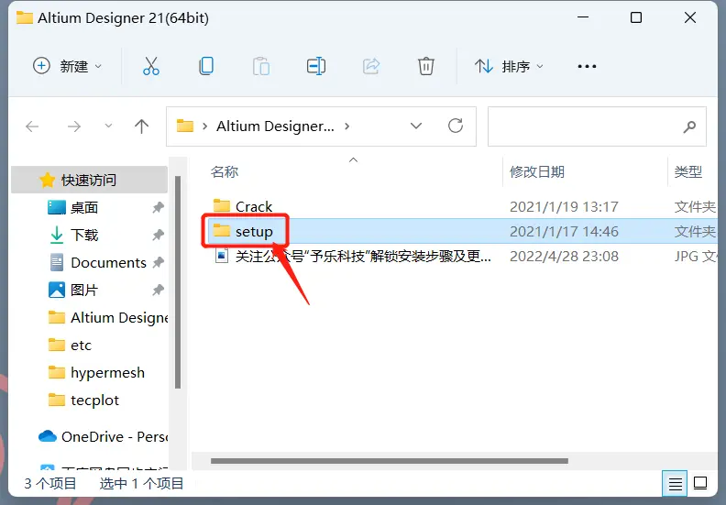This screenshot has width=726, height=505.
Task: Click date 2021/1/19 13:17
Action: [x=564, y=206]
